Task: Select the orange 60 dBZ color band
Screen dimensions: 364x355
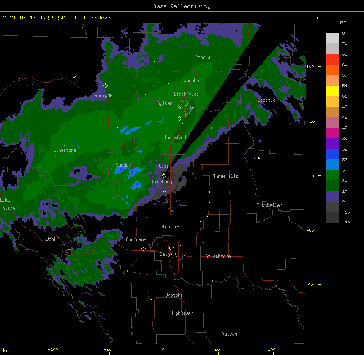Action: pyautogui.click(x=332, y=70)
